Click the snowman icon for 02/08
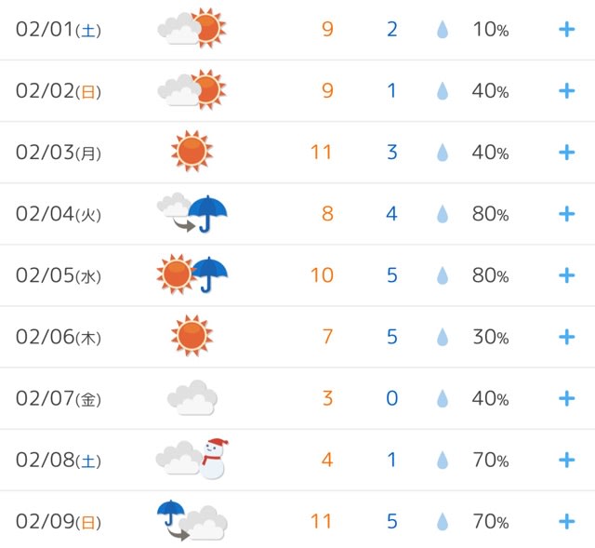The width and height of the screenshot is (595, 548). (x=214, y=459)
